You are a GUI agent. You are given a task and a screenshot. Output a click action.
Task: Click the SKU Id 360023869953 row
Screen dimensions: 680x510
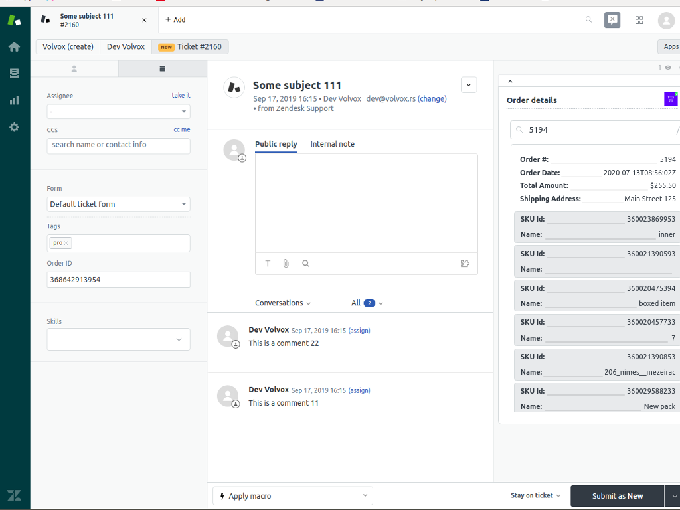pyautogui.click(x=597, y=219)
